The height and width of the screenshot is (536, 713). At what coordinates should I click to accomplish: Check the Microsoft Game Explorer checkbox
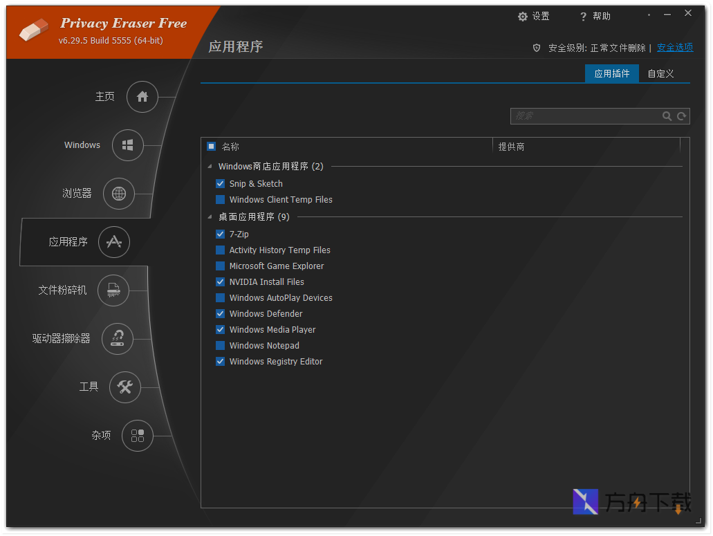pos(220,266)
